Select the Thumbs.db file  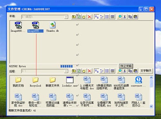52,27
